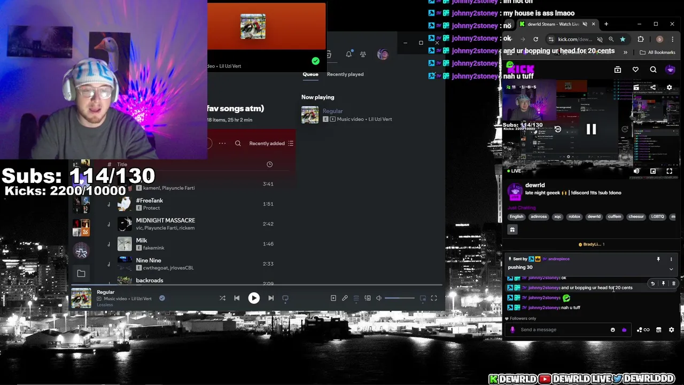Screen dimensions: 684x385
Task: Skip to next track in Spotify
Action: click(271, 298)
